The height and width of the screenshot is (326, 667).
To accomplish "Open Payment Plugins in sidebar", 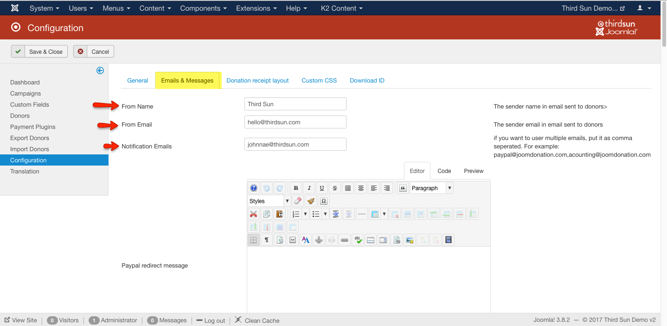I will coord(33,127).
